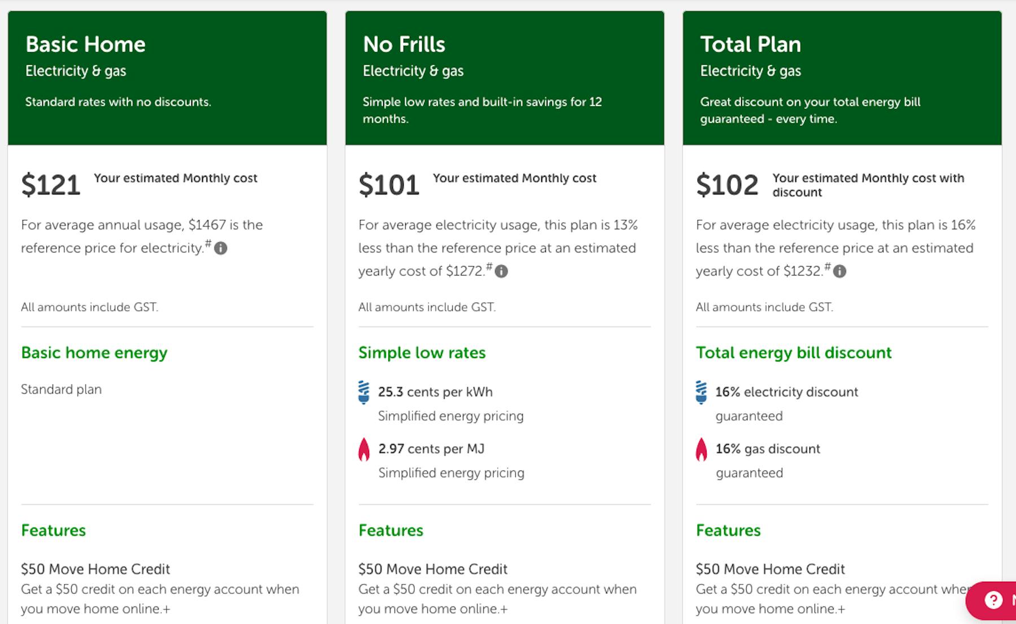Click info icon under Basic Home reference price

221,248
